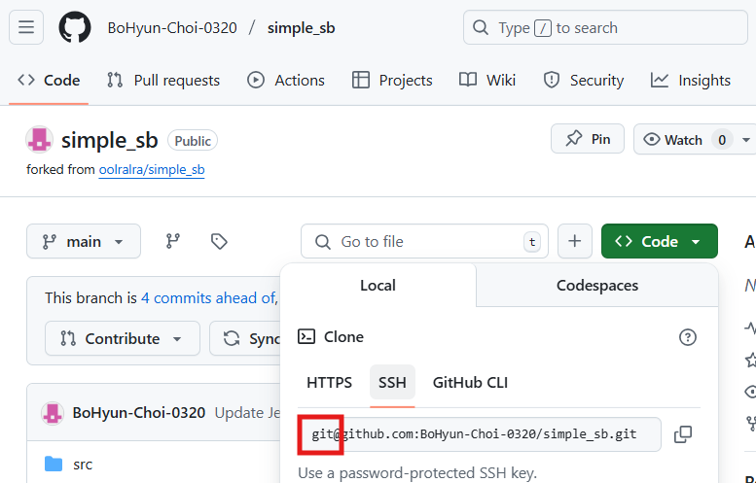Pin this repository with Pin button

[588, 139]
